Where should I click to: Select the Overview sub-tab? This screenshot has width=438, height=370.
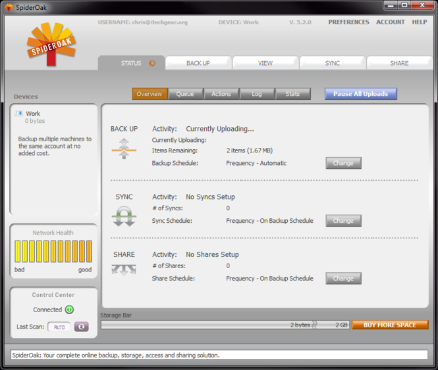pos(150,94)
